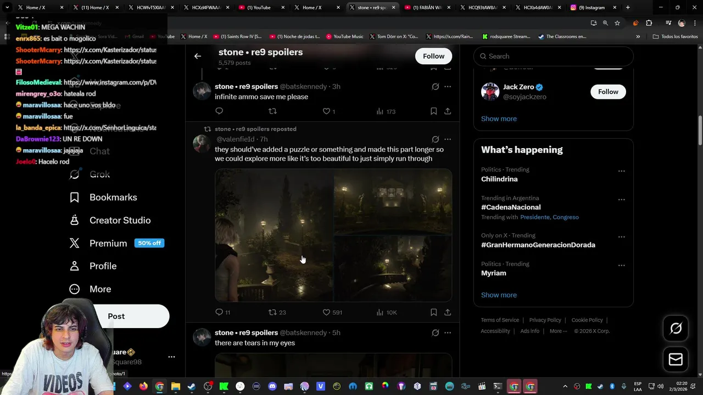703x395 pixels.
Task: Open Grok icon on @valenfield post
Action: [435, 139]
